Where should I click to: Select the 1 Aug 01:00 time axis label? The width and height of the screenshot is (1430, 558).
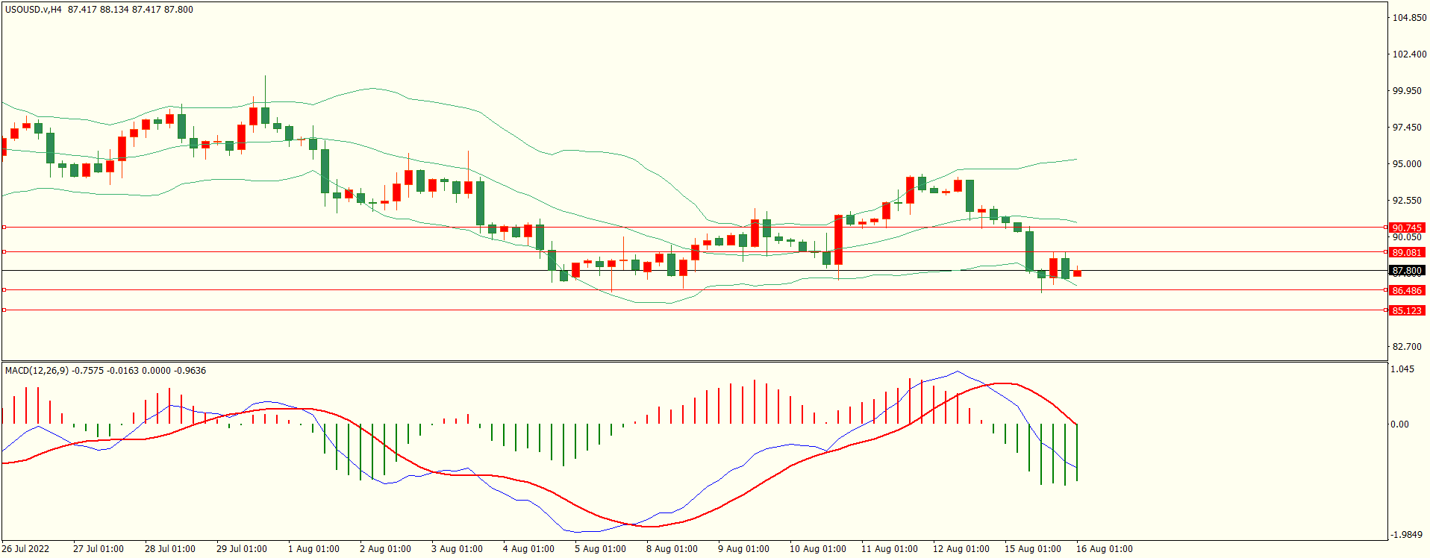313,549
